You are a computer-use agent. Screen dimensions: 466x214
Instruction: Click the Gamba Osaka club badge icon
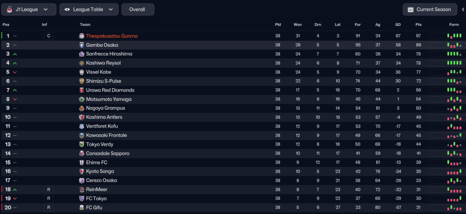(x=82, y=45)
